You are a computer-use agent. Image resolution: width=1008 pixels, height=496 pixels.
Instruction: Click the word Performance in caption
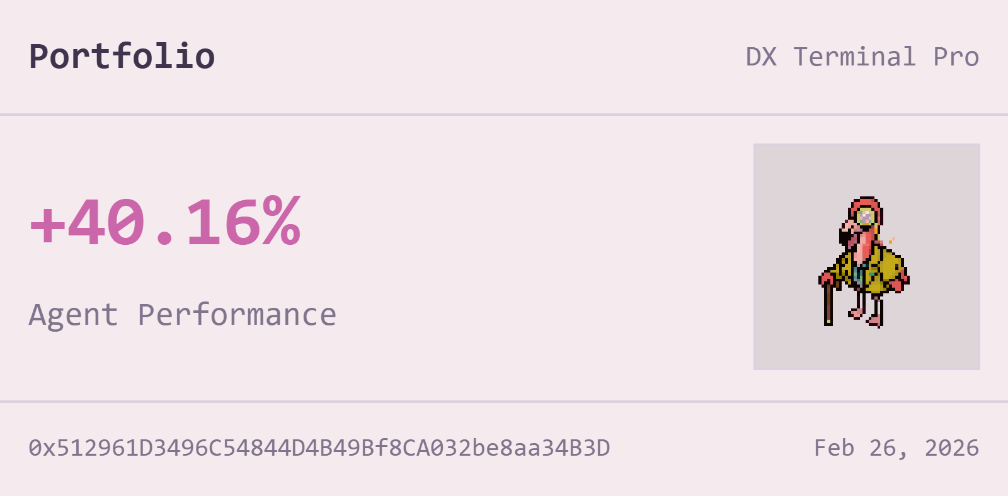[237, 315]
